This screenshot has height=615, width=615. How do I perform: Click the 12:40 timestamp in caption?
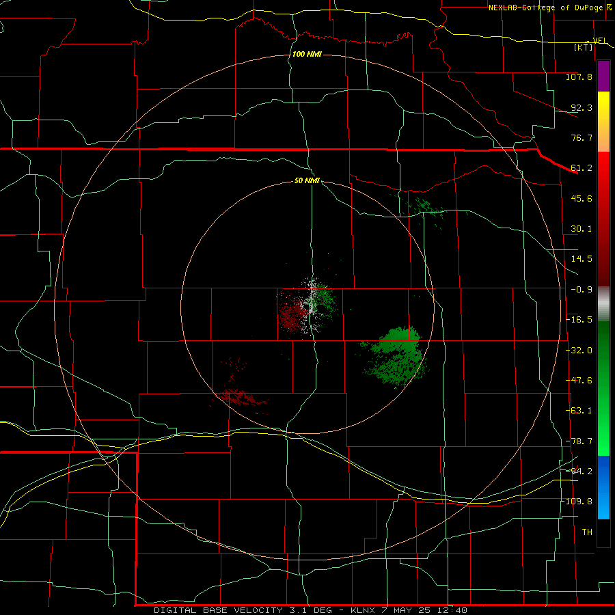452,610
